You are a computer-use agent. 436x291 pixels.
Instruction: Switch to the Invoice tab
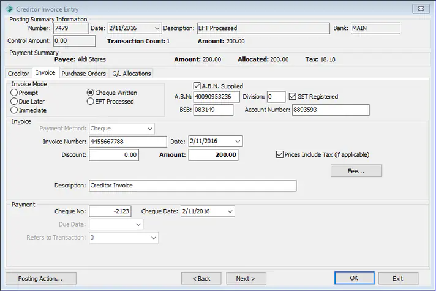click(x=45, y=73)
